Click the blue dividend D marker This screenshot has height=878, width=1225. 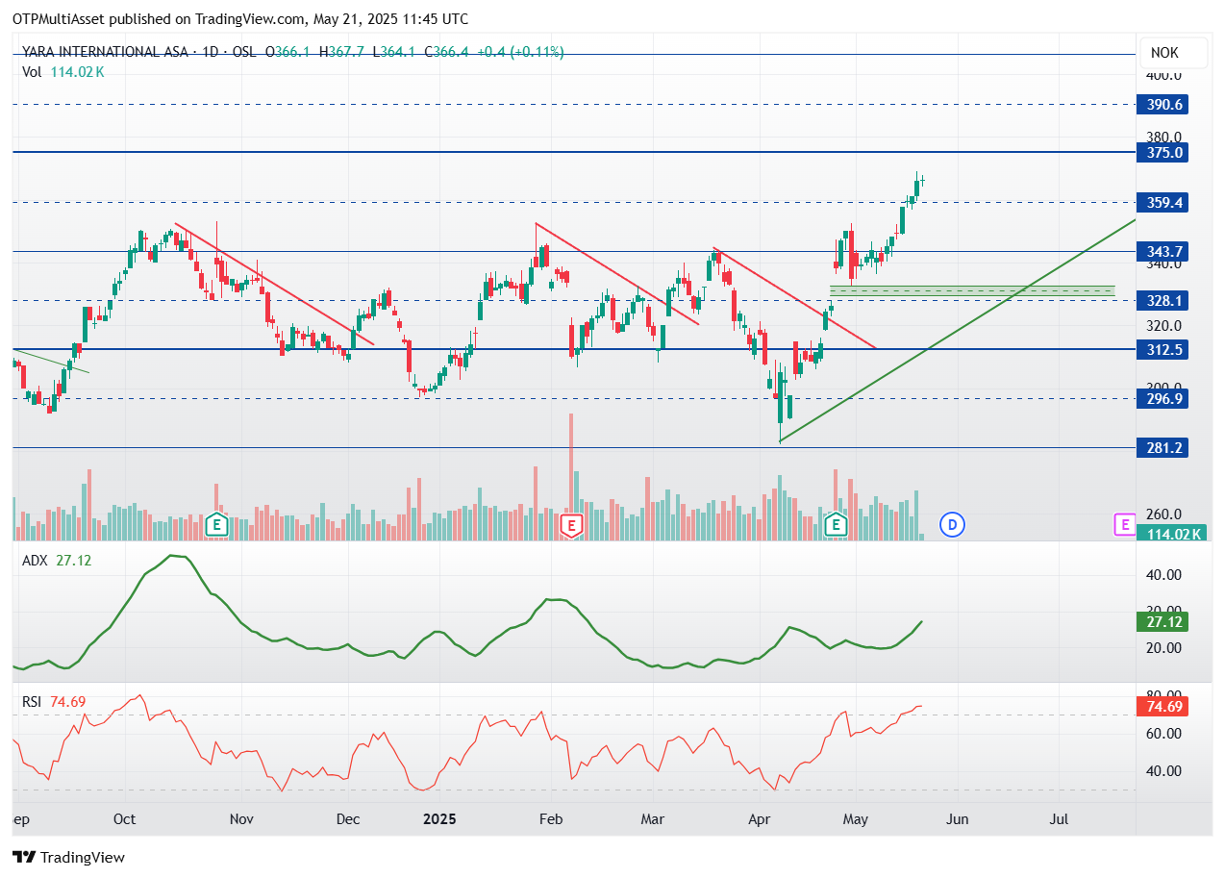point(952,525)
